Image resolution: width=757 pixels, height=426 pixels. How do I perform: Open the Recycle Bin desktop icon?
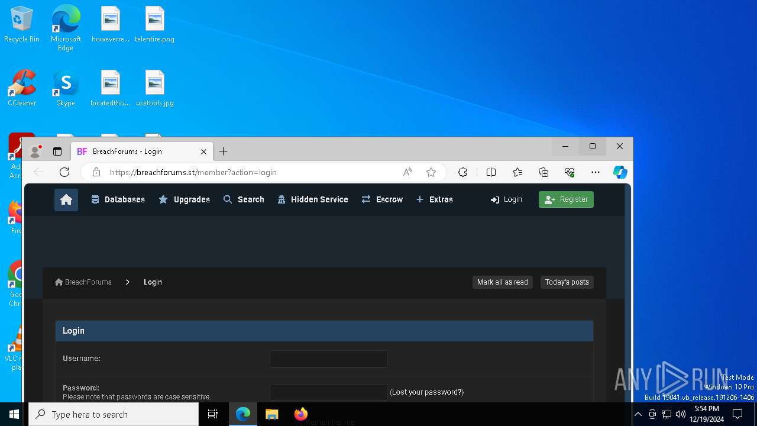[x=22, y=25]
